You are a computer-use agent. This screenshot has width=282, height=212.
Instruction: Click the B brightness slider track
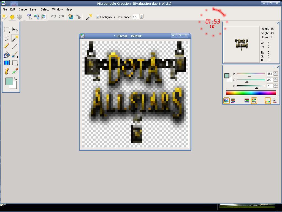[251, 86]
